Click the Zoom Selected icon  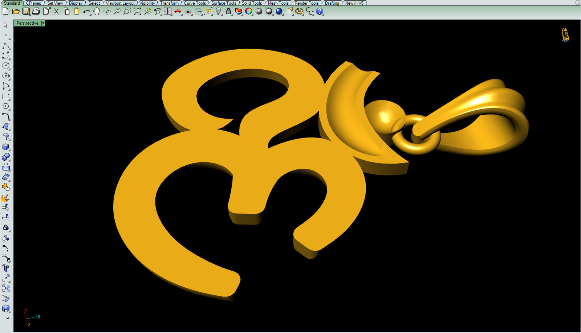click(147, 11)
